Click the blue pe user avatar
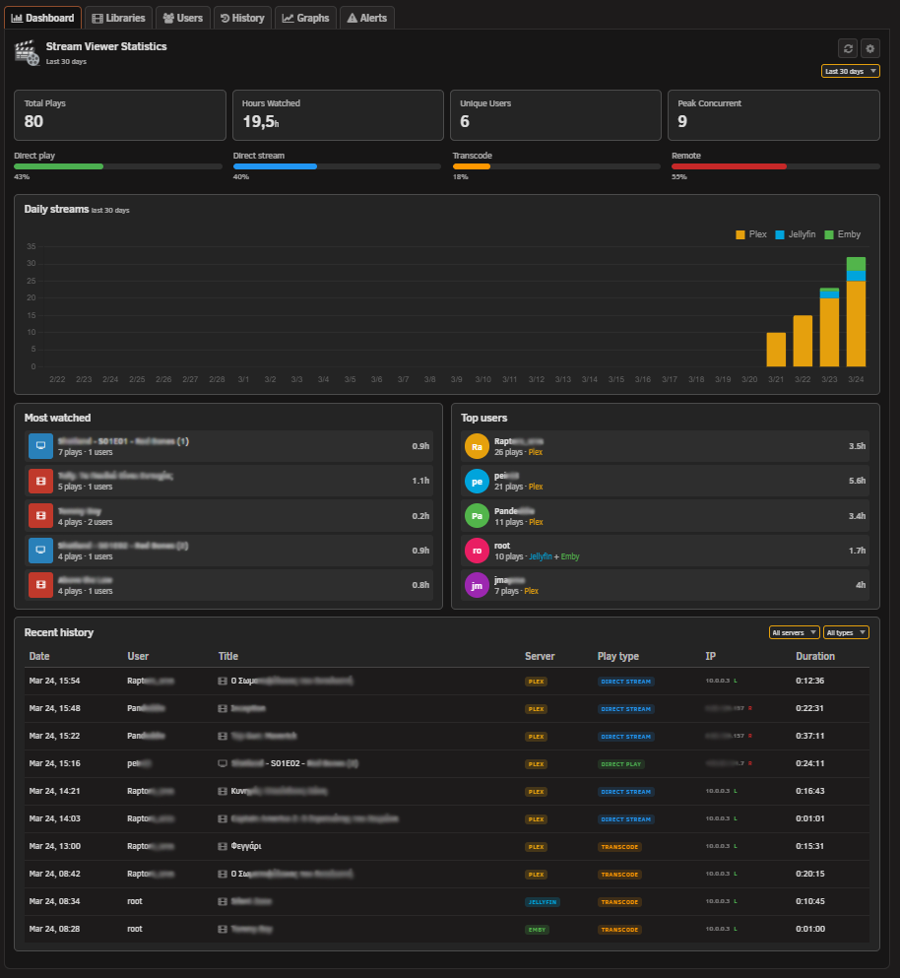The height and width of the screenshot is (978, 900). [x=478, y=481]
